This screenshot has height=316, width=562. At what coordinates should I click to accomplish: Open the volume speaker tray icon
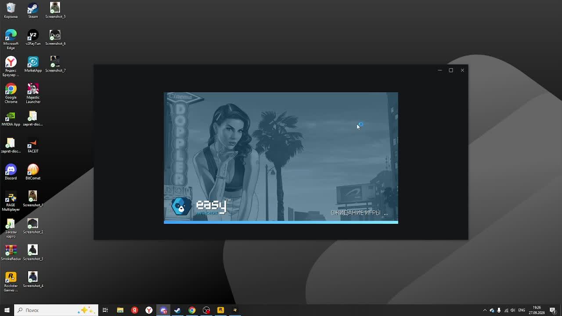(x=513, y=310)
